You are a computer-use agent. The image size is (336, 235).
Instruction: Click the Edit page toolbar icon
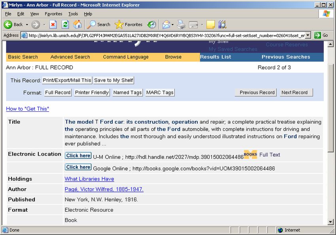click(x=193, y=25)
